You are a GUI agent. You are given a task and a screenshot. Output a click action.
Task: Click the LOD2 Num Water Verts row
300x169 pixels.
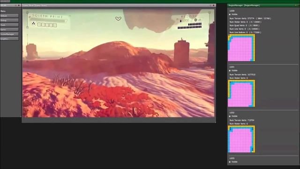click(x=239, y=124)
